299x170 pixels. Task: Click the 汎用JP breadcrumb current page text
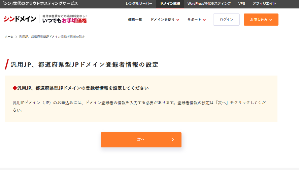click(52, 36)
